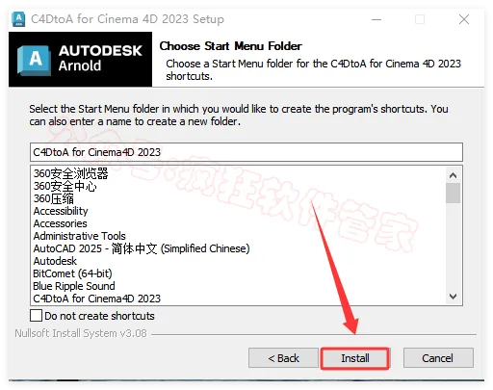Select AutoCAD 2025 Simplified Chinese folder
Viewport: 493px width, 390px height.
(x=142, y=248)
